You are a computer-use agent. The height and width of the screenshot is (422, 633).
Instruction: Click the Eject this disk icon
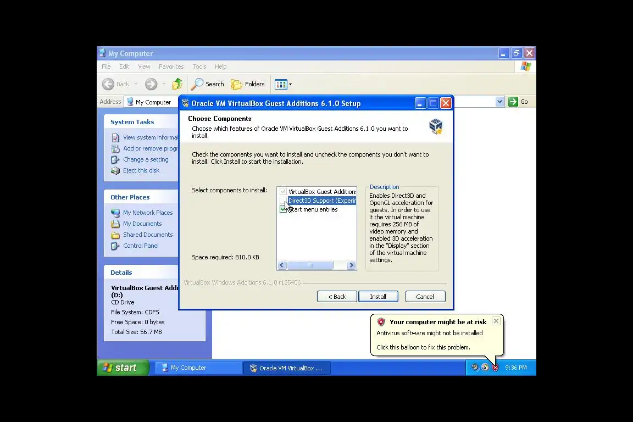(x=115, y=170)
